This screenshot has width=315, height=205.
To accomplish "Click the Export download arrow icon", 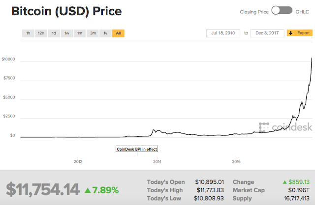I will 290,33.
